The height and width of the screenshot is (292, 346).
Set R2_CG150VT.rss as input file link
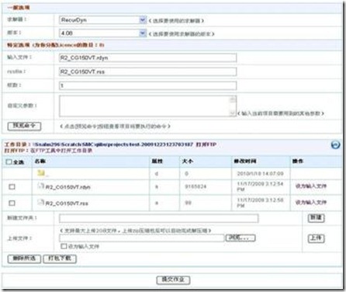[x=311, y=202]
